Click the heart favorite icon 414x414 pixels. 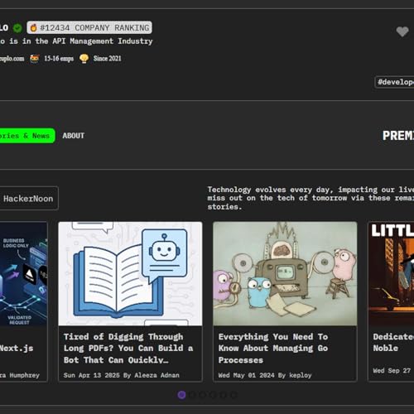tap(402, 31)
